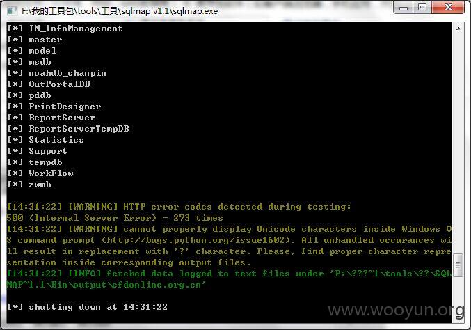The image size is (471, 330).
Task: Select the OutPortalDB database line
Action: point(49,84)
